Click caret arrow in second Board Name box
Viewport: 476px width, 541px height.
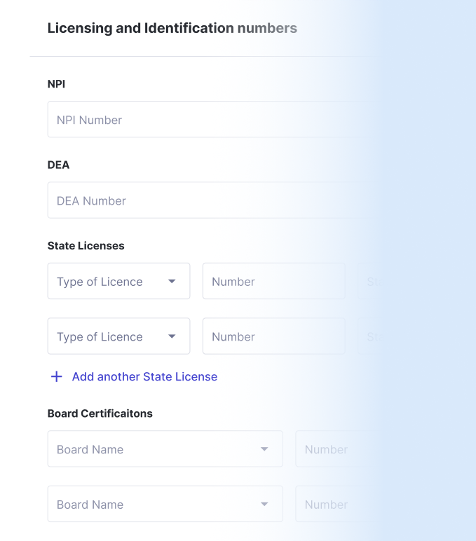tap(264, 504)
